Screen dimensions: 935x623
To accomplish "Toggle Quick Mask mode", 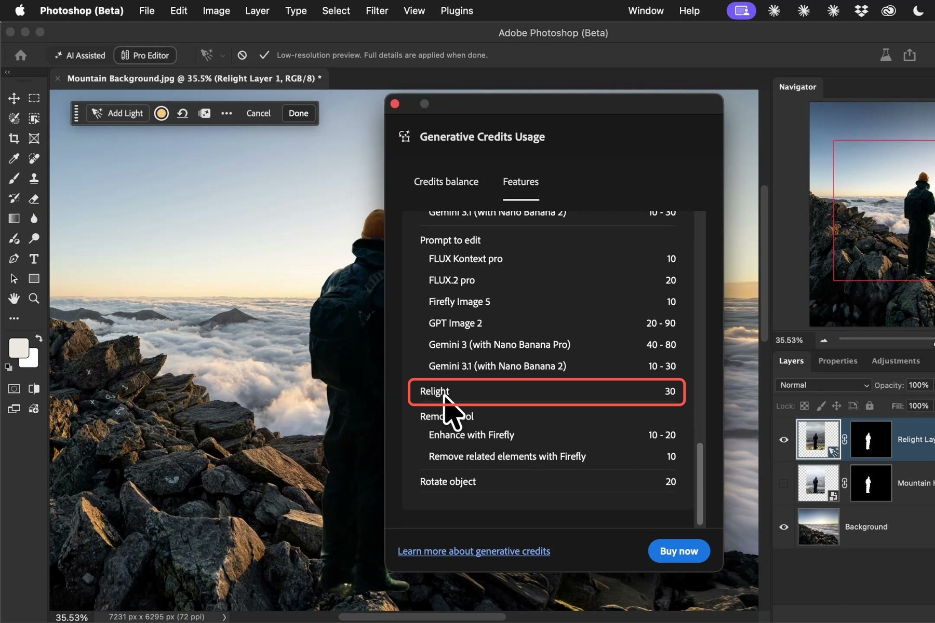I will click(14, 389).
